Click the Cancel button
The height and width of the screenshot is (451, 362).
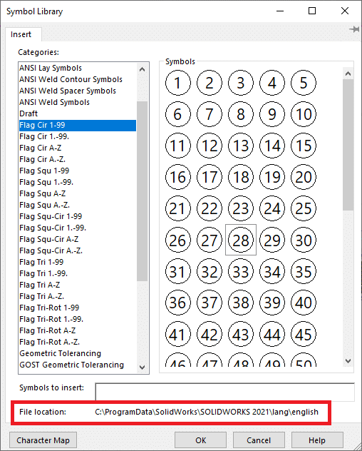(259, 440)
